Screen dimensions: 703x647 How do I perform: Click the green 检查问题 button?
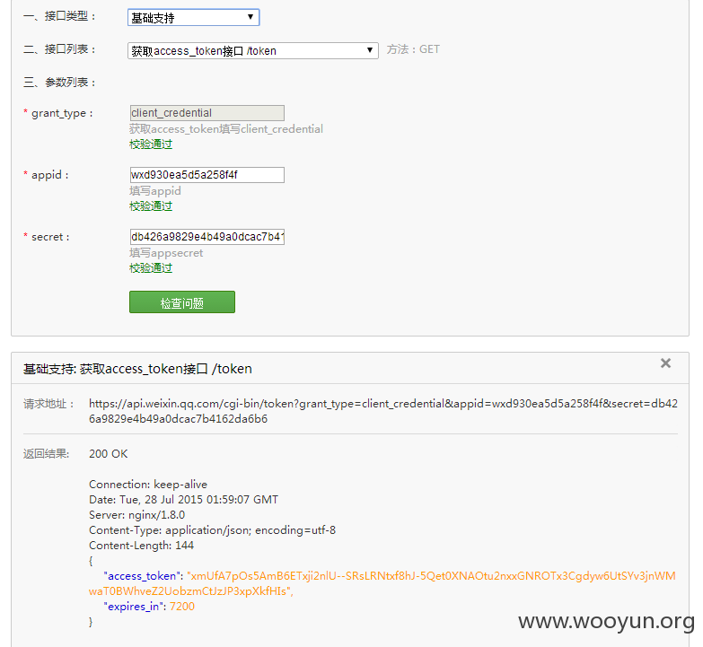(182, 302)
